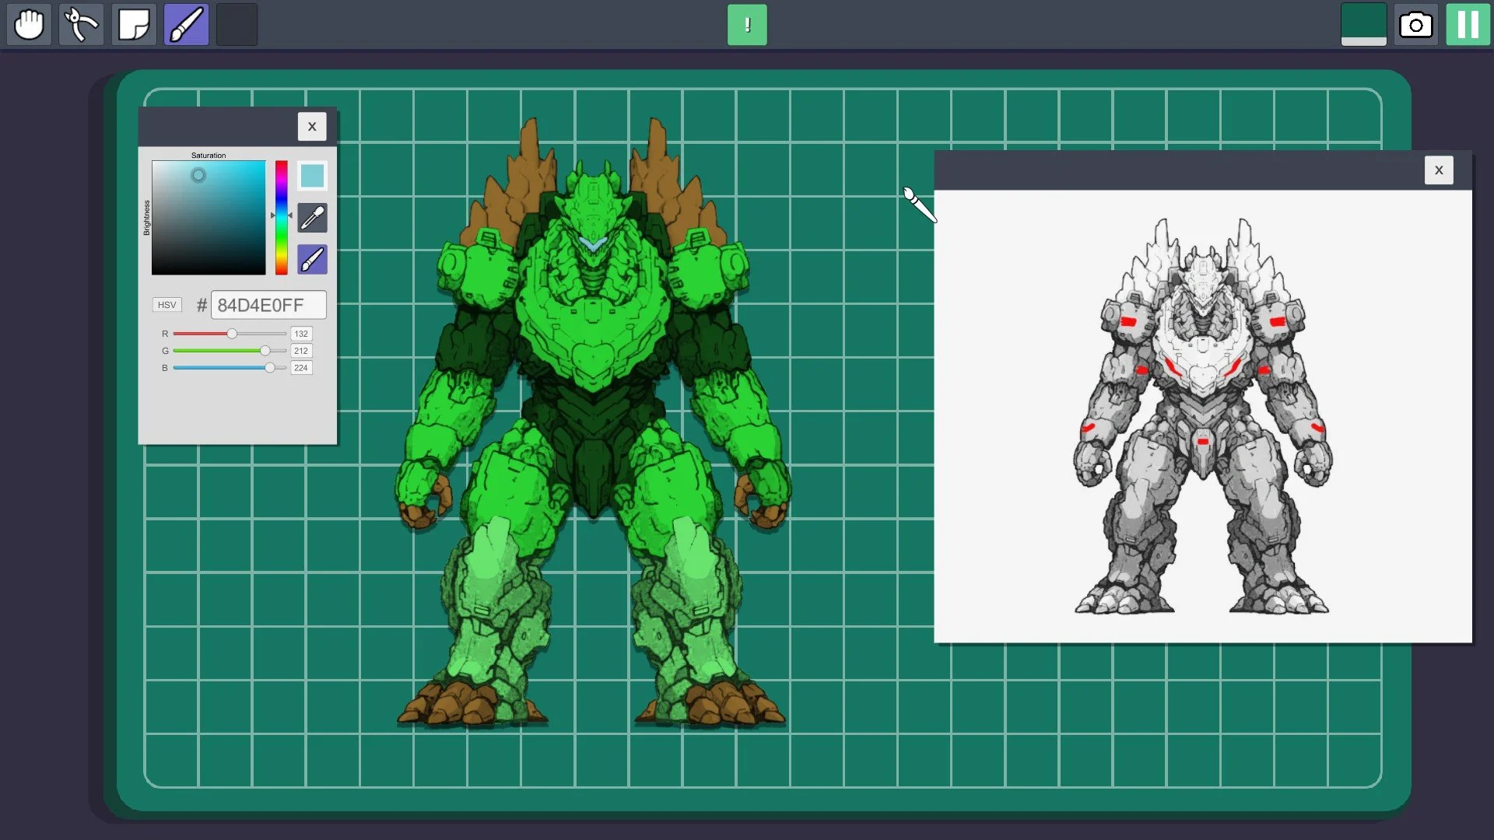Pick the eyedropper in the color panel
The width and height of the screenshot is (1494, 840).
(311, 218)
